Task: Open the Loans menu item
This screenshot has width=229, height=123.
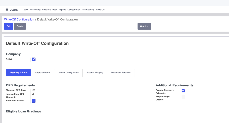Action: [x=25, y=10]
